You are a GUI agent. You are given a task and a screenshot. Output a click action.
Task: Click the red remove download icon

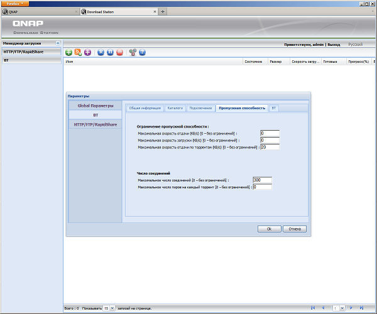(x=119, y=52)
